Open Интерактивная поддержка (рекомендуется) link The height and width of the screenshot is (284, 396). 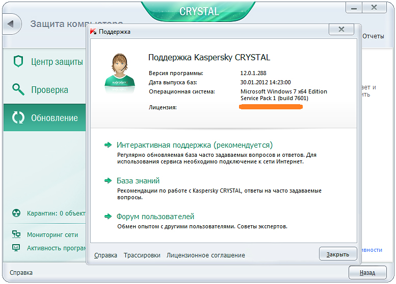(x=195, y=145)
